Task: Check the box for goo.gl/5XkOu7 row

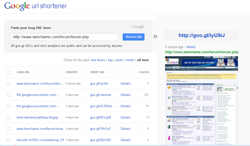Action: pyautogui.click(x=9, y=129)
